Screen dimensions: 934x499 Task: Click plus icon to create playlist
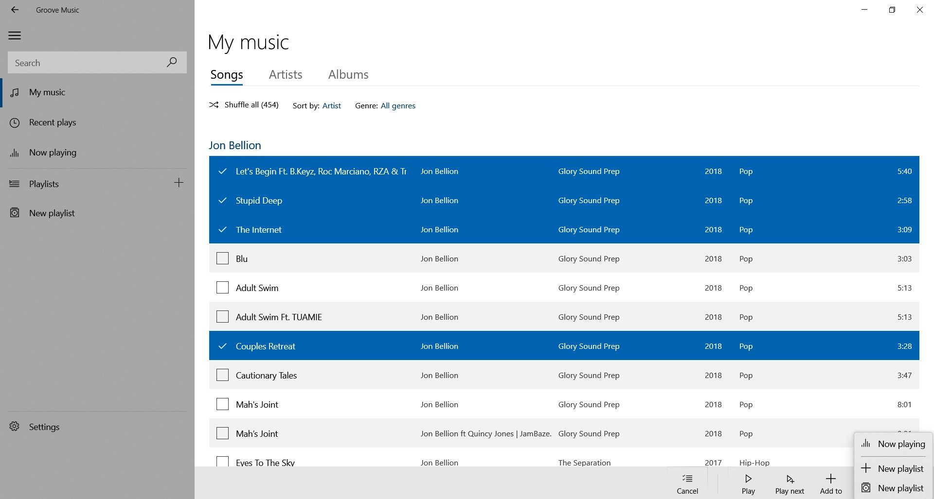point(179,183)
